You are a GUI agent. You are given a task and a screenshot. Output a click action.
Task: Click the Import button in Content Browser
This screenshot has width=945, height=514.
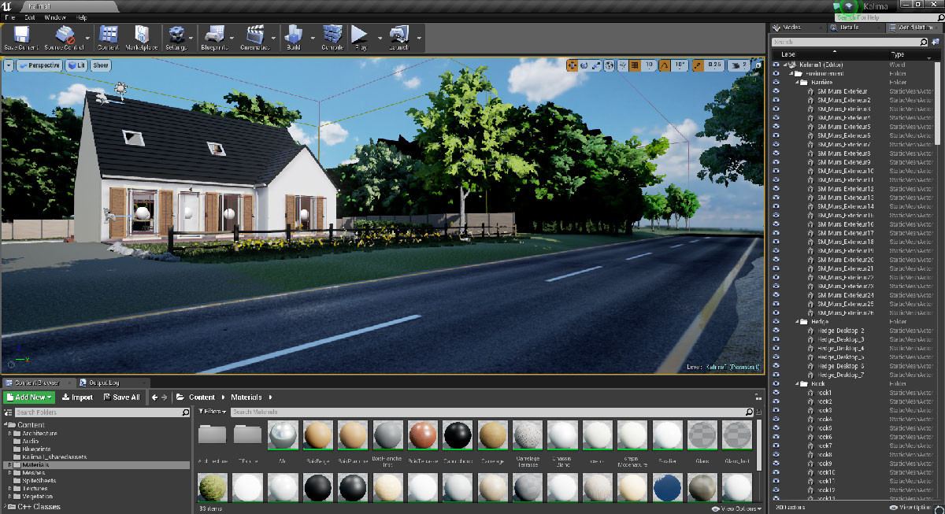point(77,397)
